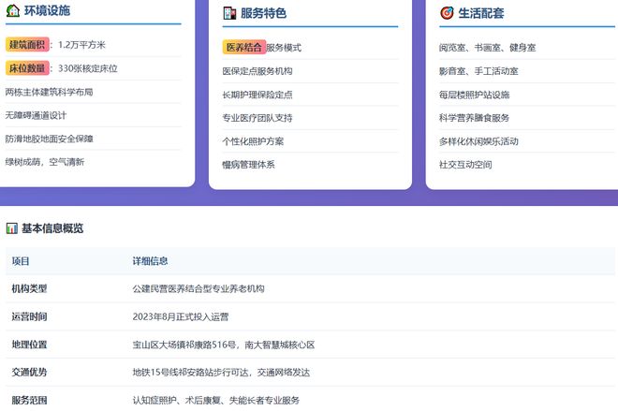Click the 无障碍通道设计 row
Viewport: 618px width, 411px height.
[94, 115]
